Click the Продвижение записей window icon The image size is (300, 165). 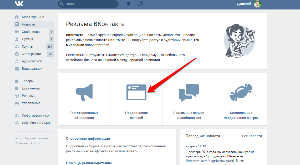tap(136, 92)
